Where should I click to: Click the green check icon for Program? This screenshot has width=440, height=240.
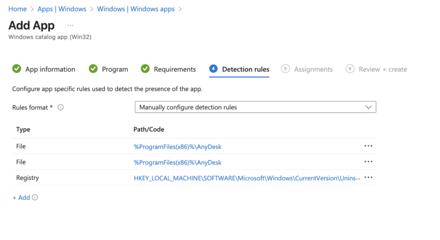[93, 69]
